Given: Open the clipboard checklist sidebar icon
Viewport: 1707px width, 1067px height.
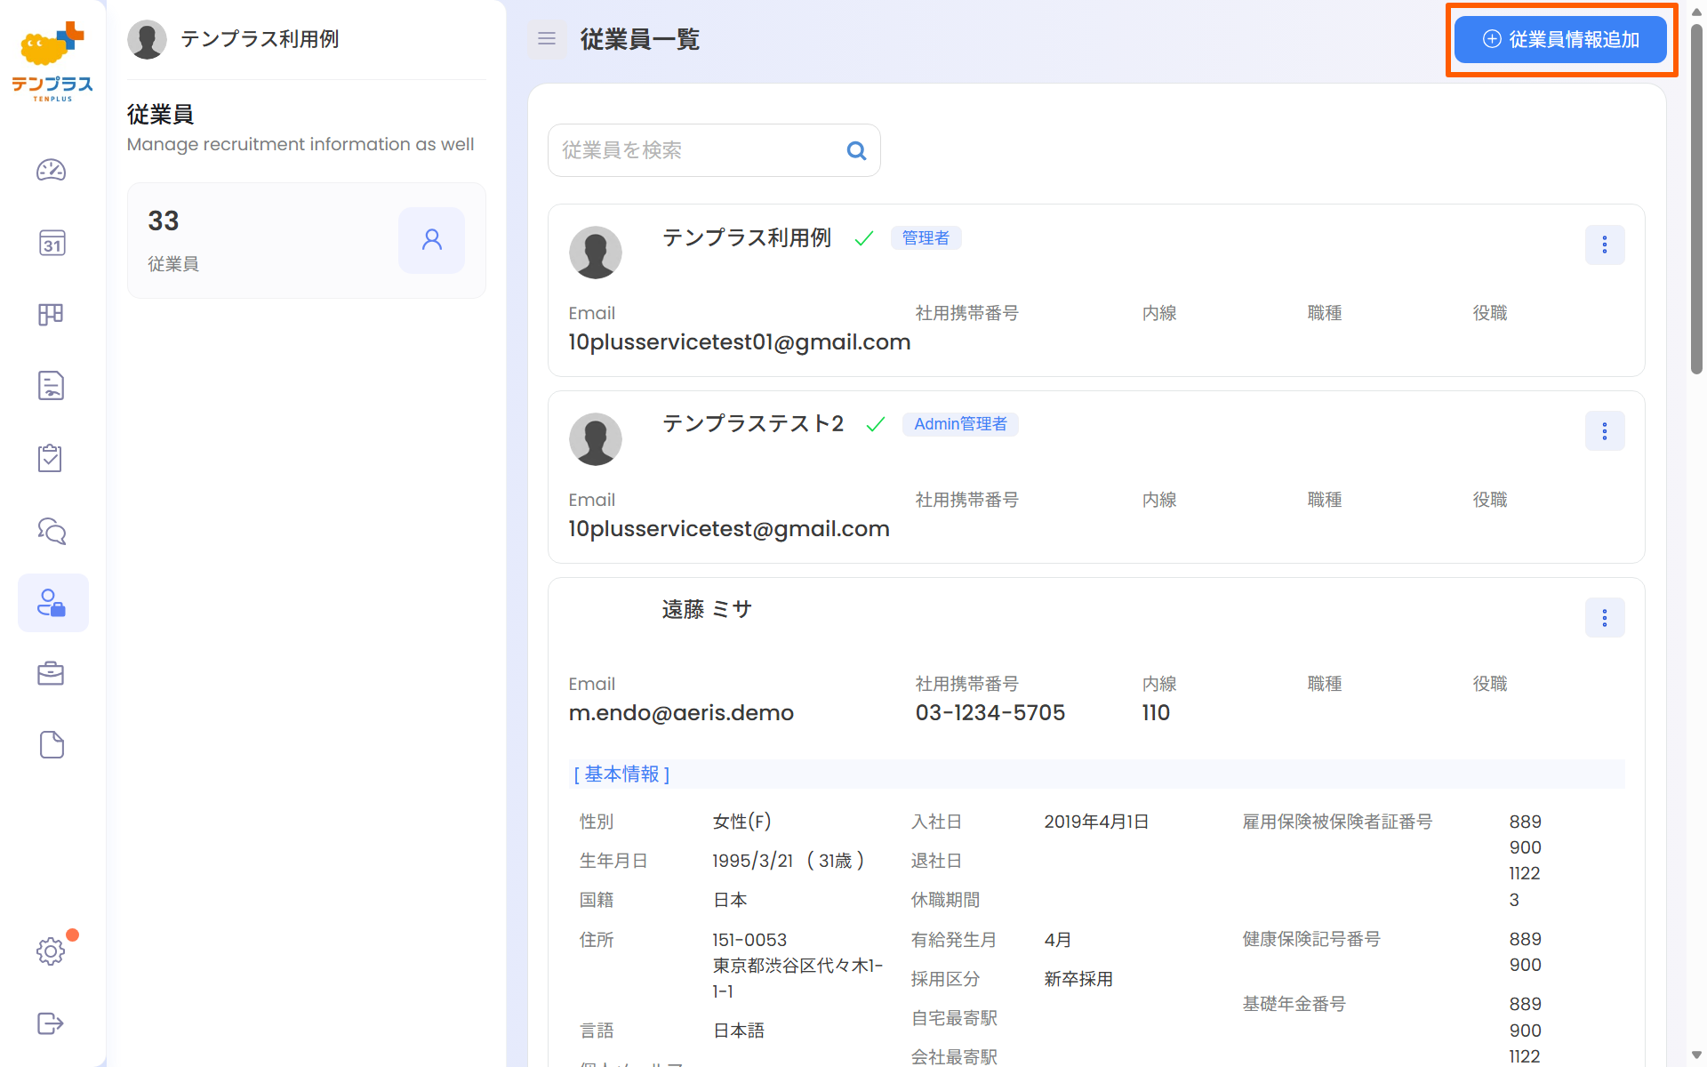Looking at the screenshot, I should (x=52, y=458).
